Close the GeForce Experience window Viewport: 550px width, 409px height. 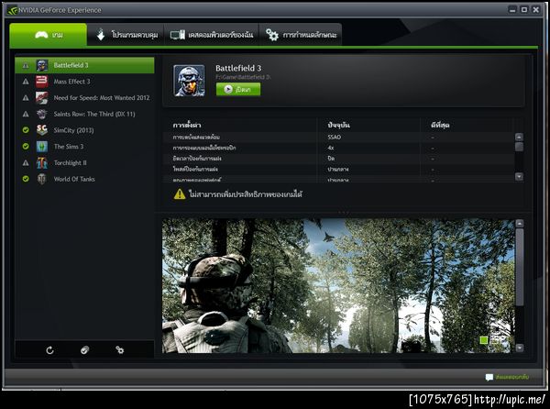(535, 10)
